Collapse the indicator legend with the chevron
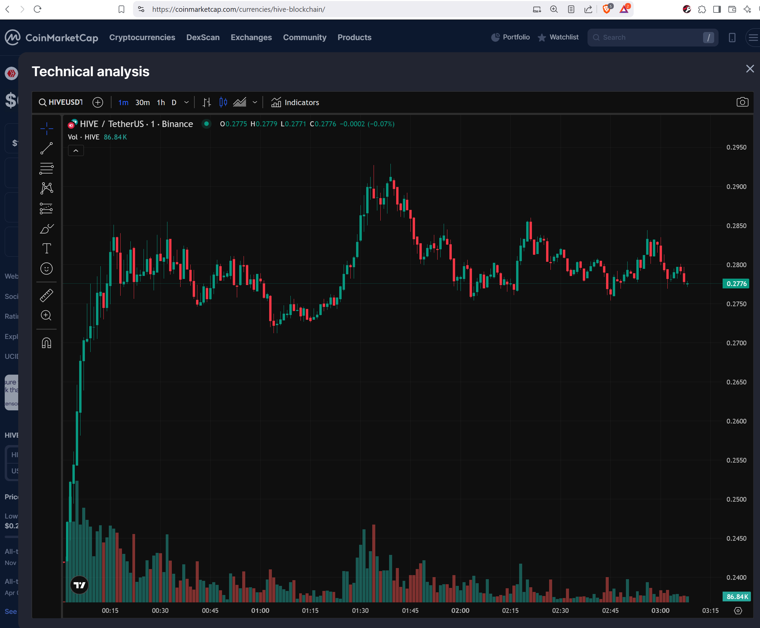Screen dimensions: 760x628 click(x=76, y=151)
